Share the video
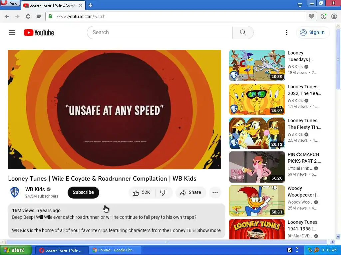Viewport: 341px width, 255px height. click(190, 192)
